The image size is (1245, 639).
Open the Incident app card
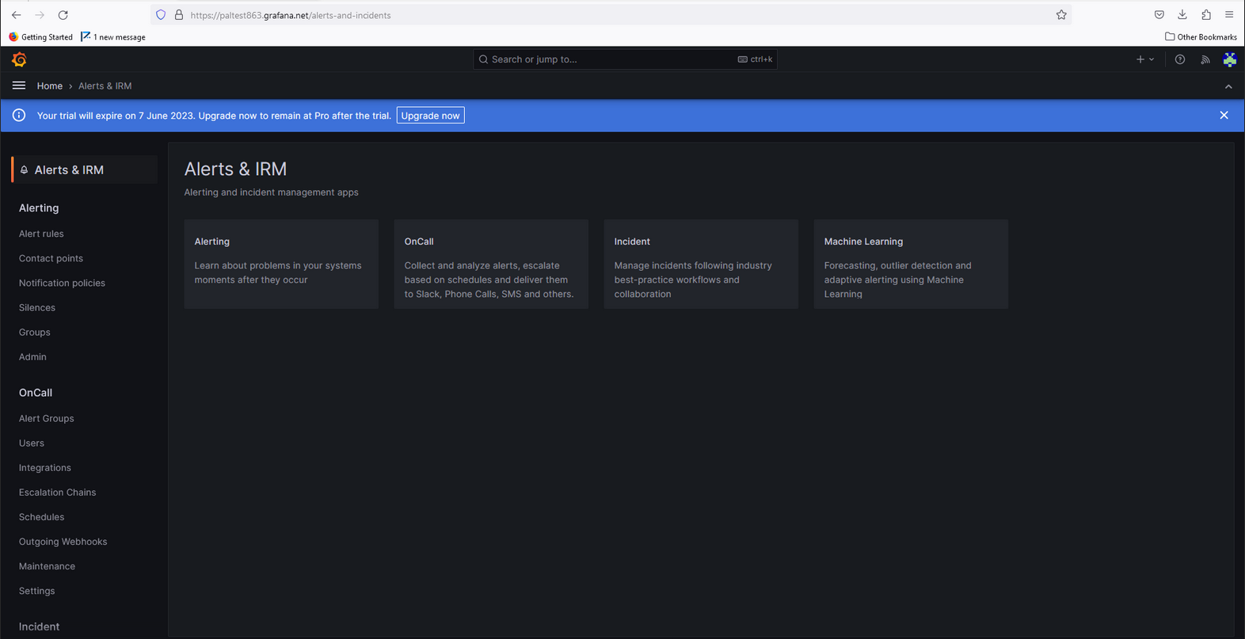(x=701, y=264)
